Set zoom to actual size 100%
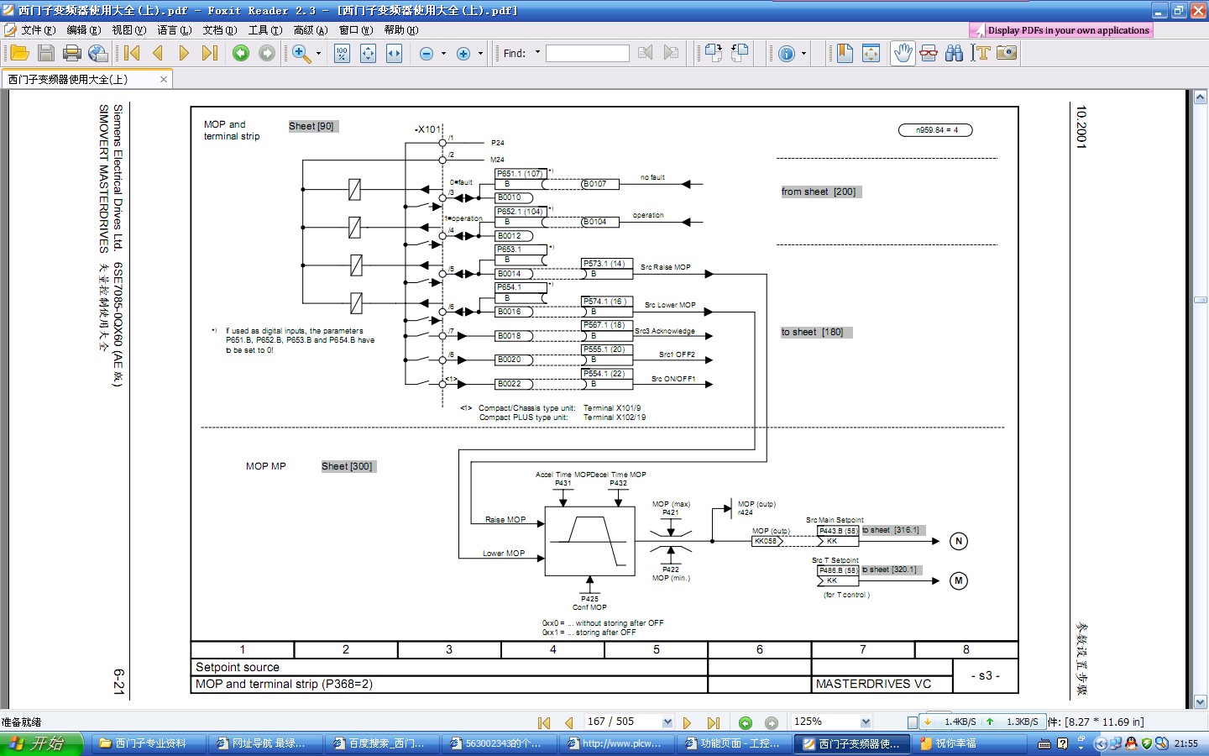This screenshot has width=1209, height=756. 342,53
